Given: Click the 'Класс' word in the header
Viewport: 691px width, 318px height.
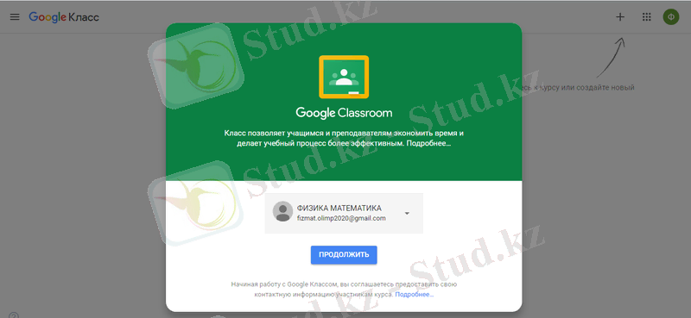Looking at the screenshot, I should coord(84,17).
